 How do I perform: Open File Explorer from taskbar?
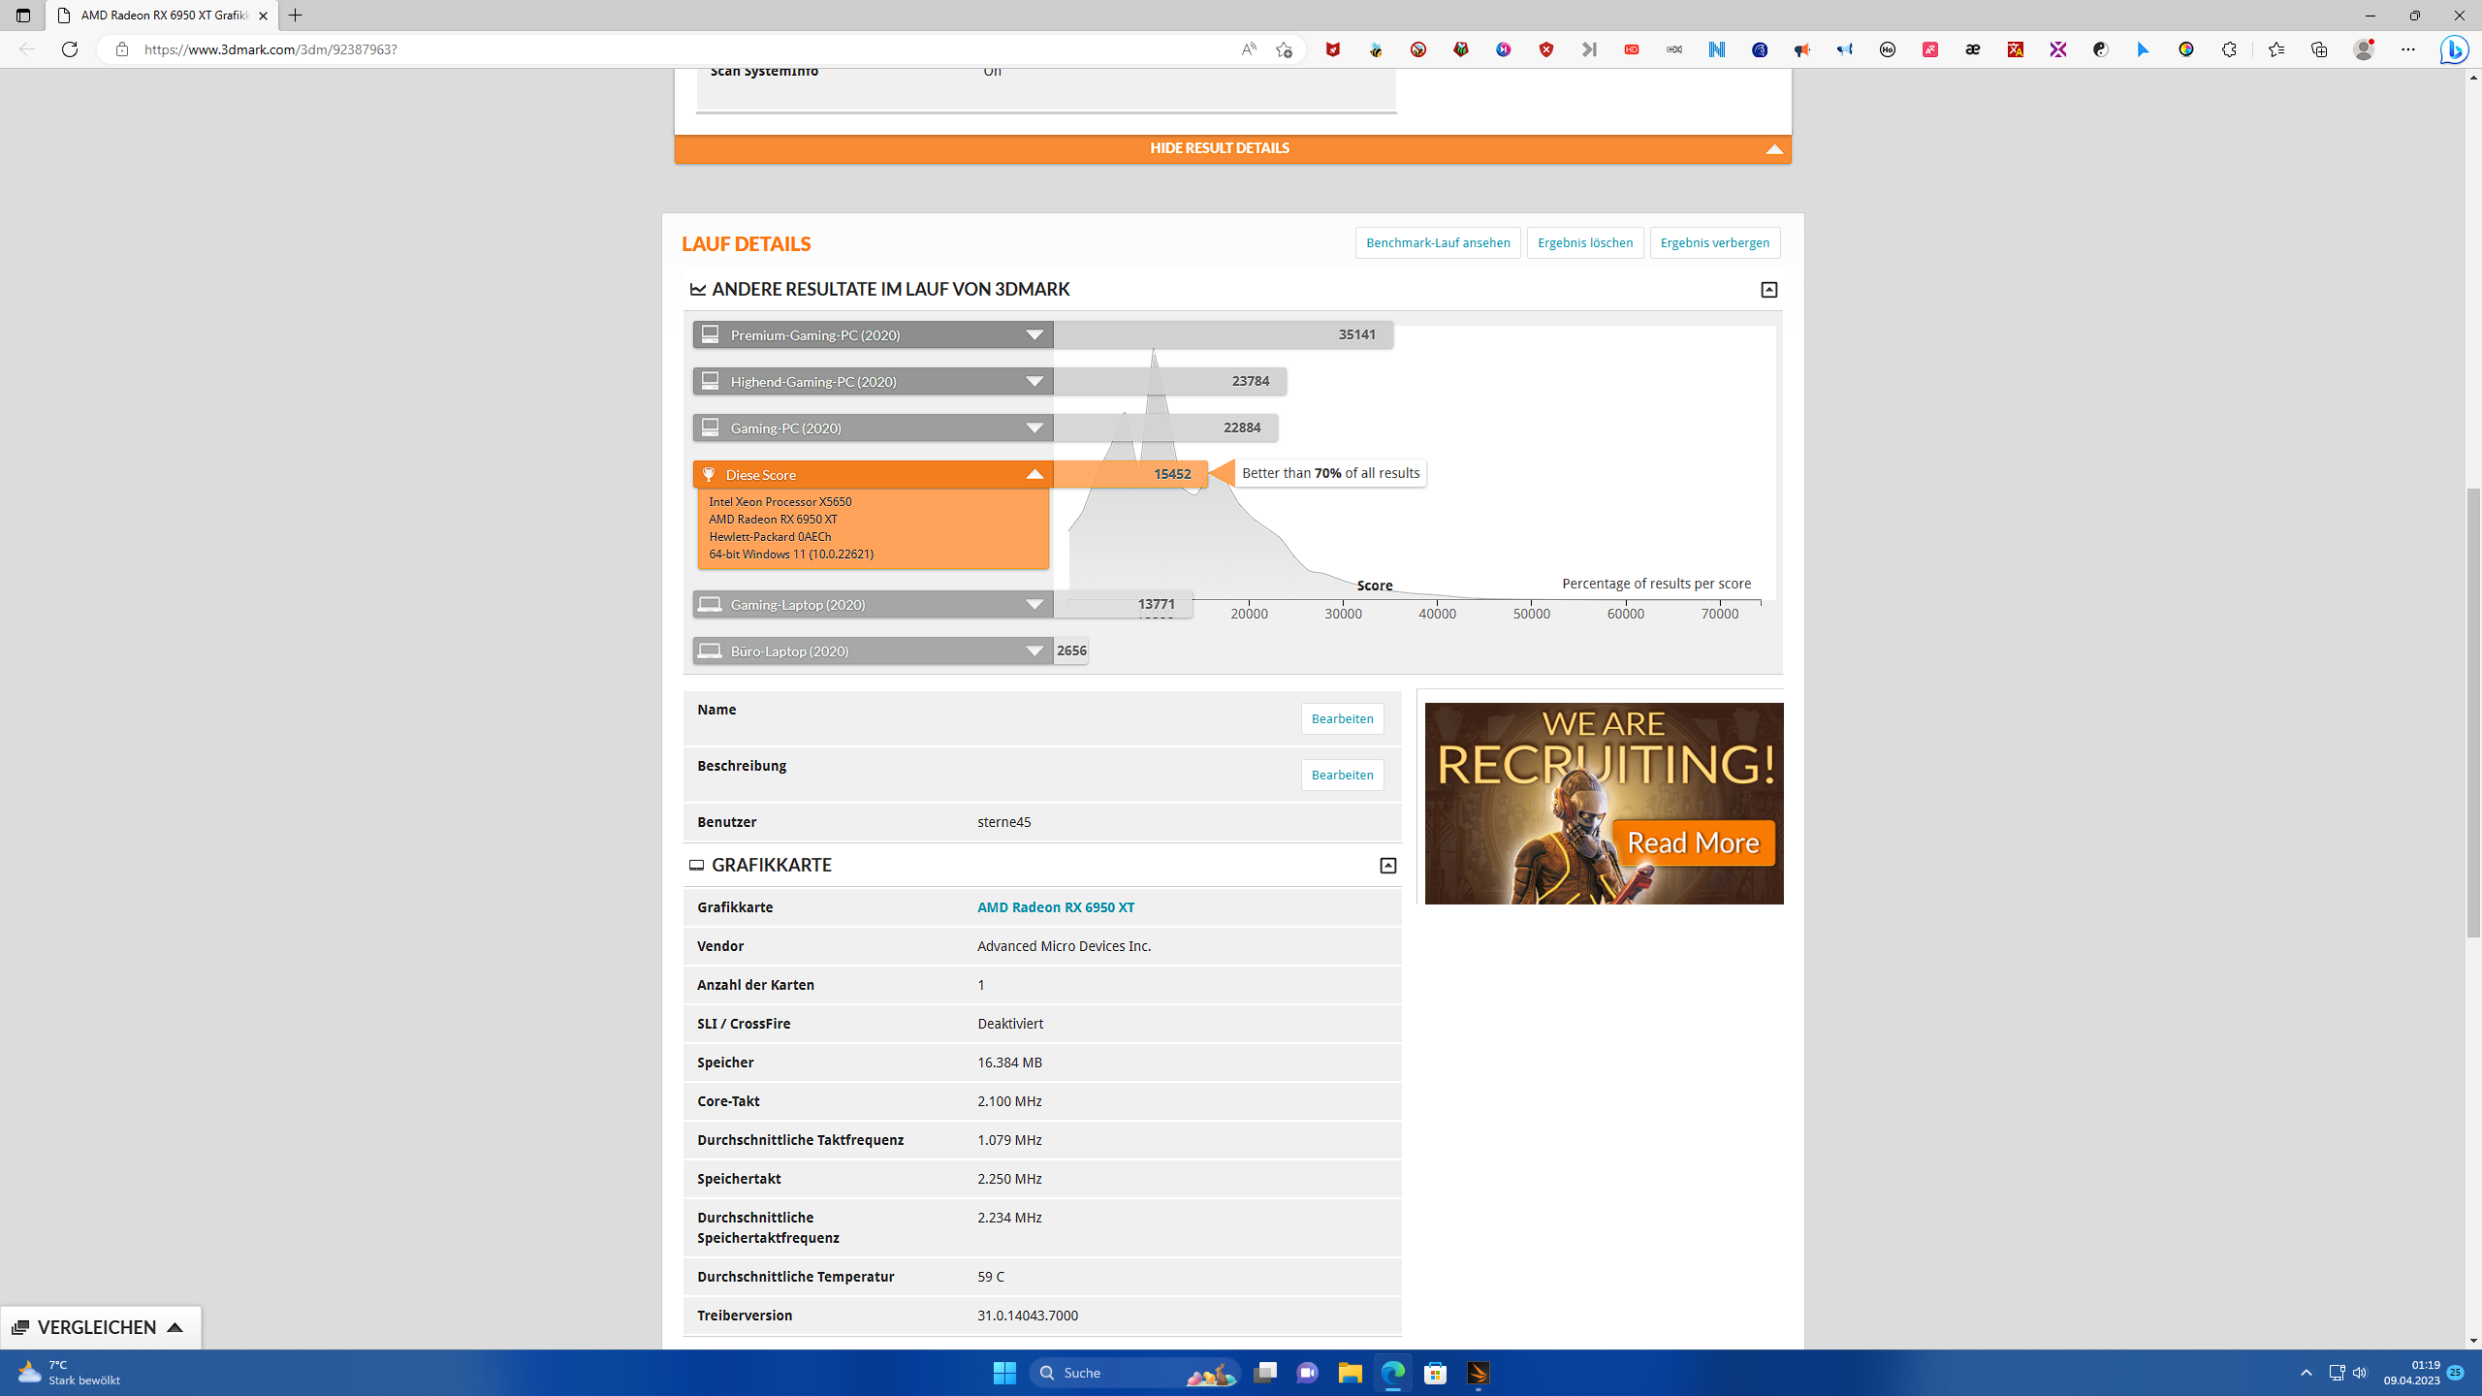coord(1350,1373)
